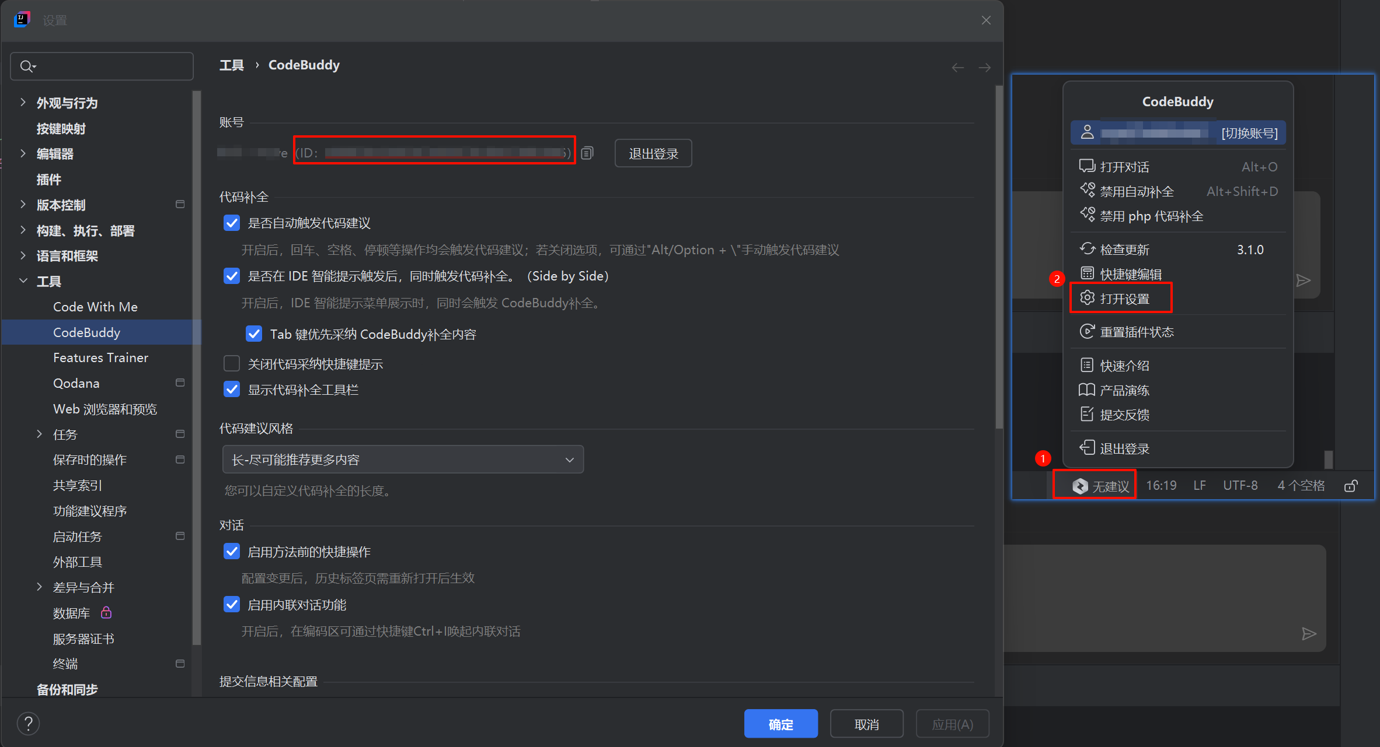Click the help question mark icon
This screenshot has height=747, width=1380.
pyautogui.click(x=28, y=724)
